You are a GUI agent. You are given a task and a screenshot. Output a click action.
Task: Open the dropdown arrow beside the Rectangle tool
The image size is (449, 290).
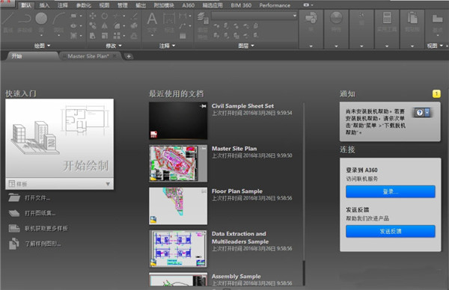[x=81, y=16]
